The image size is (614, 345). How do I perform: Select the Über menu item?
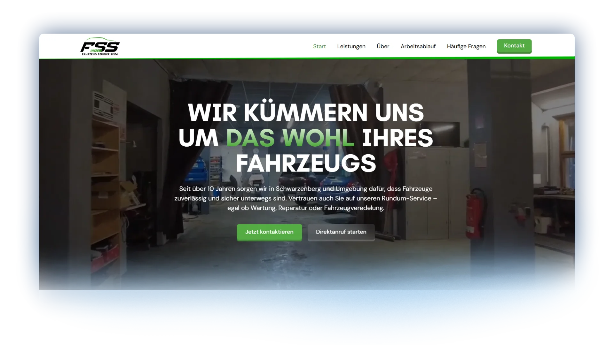383,46
